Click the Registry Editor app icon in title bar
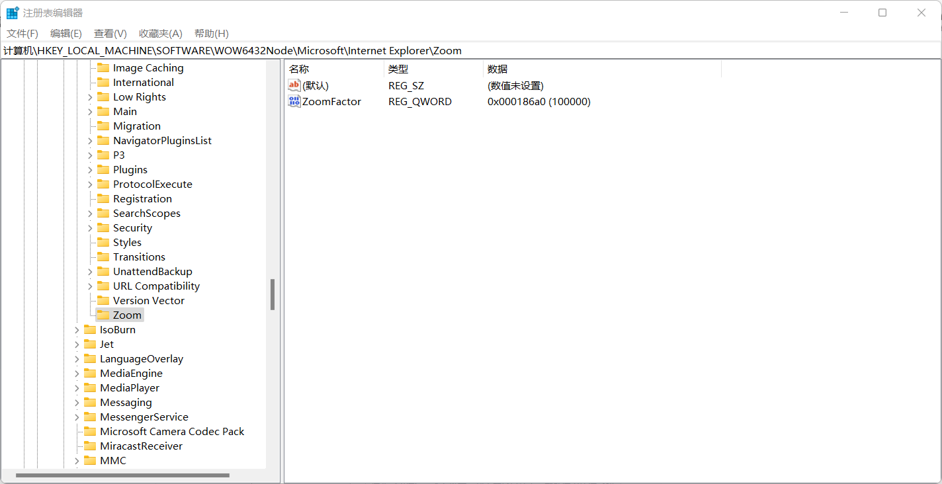The image size is (942, 484). (13, 13)
